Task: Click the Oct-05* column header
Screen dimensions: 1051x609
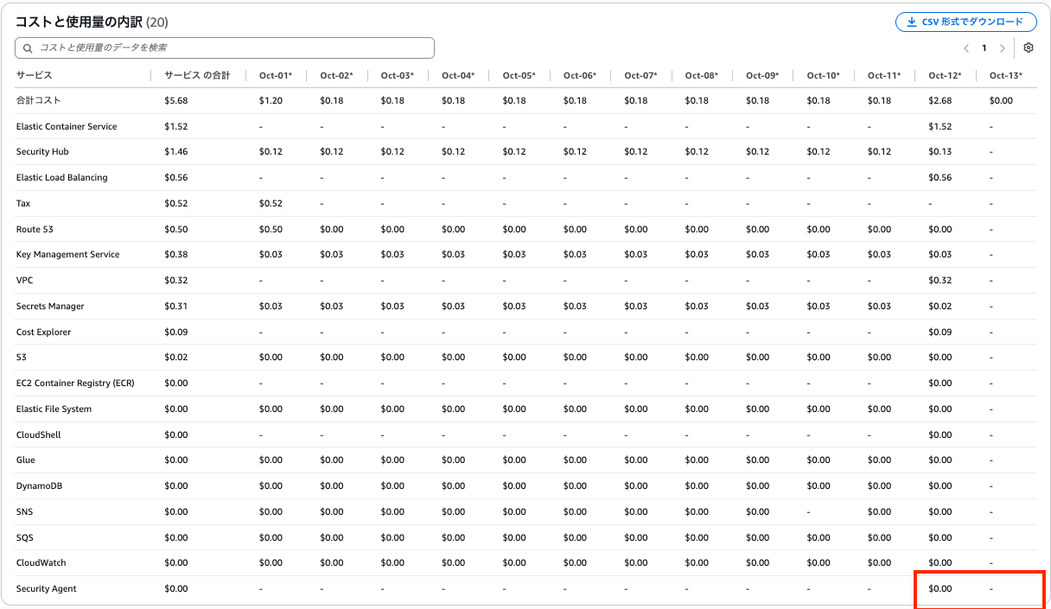Action: coord(519,76)
